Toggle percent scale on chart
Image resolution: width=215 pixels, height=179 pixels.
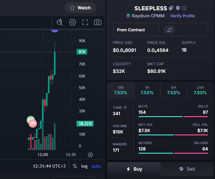(x=75, y=166)
